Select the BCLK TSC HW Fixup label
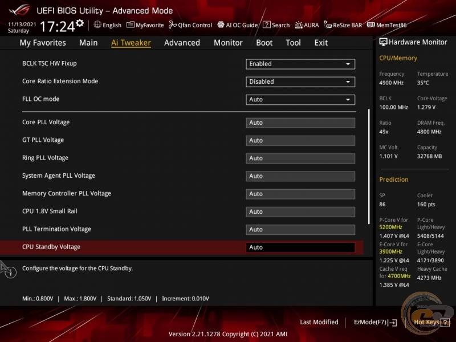The image size is (456, 342). pyautogui.click(x=50, y=63)
